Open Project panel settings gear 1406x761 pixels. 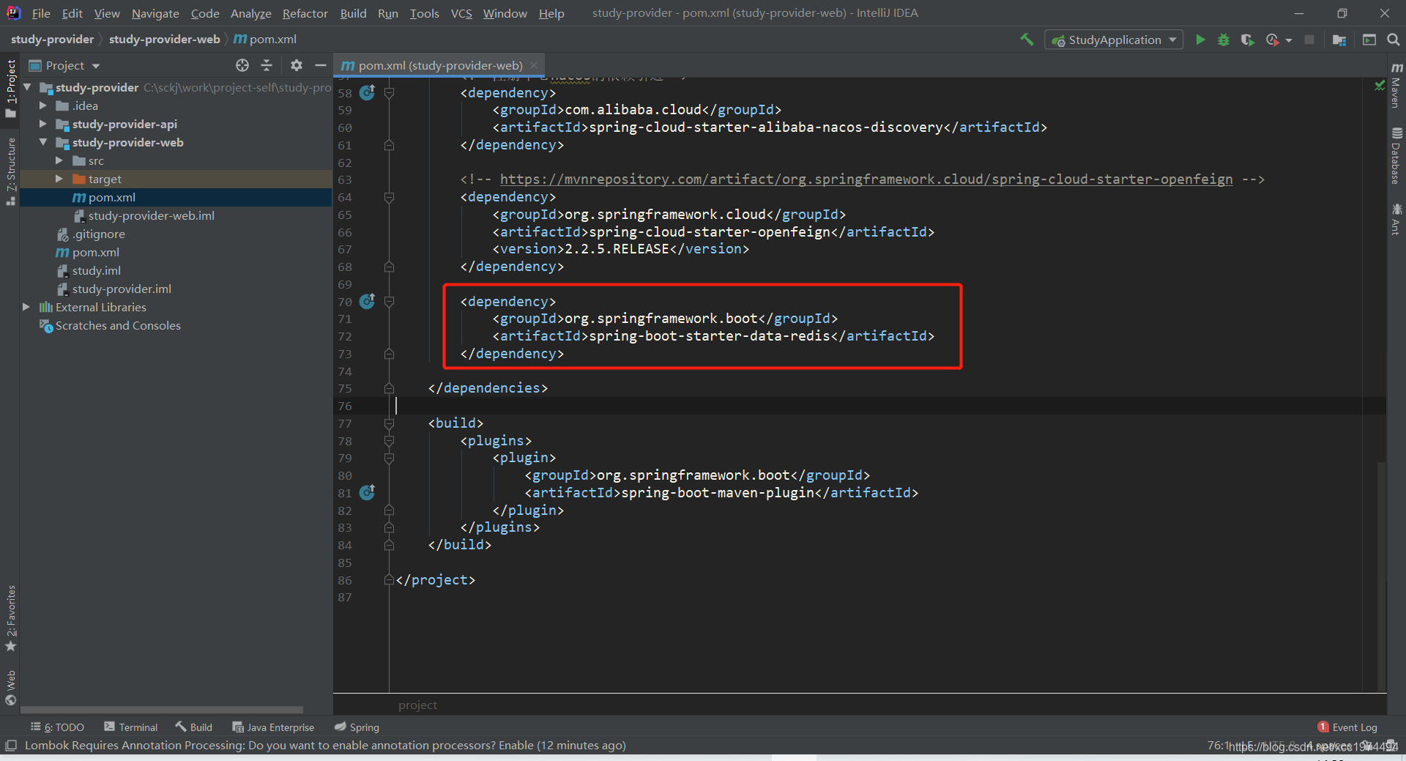pyautogui.click(x=296, y=65)
